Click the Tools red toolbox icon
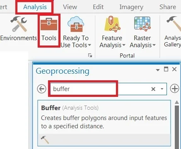This screenshot has height=149, width=181. coord(49,24)
